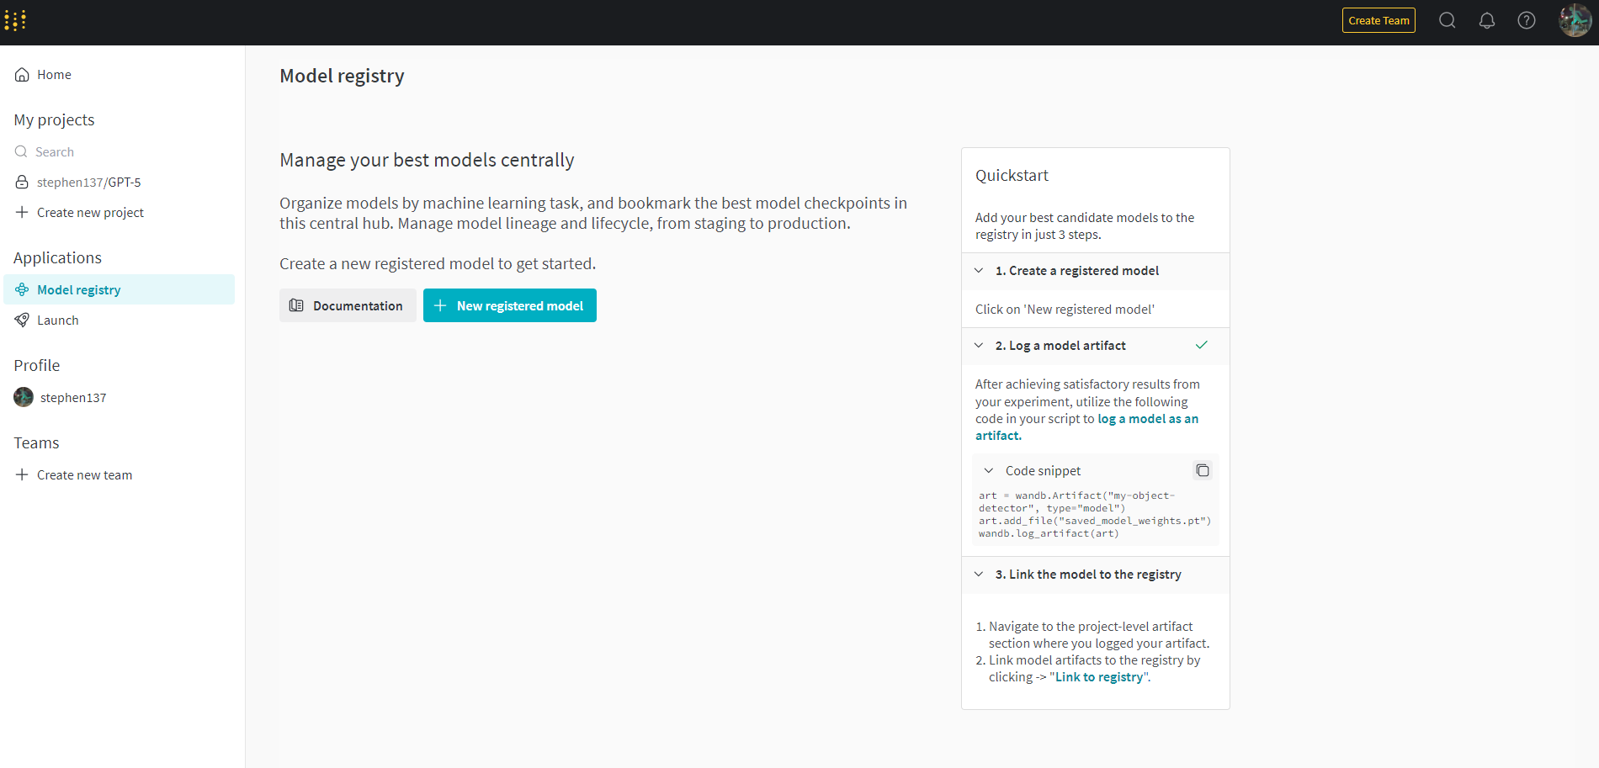
Task: Click the Launch rocket icon
Action: click(x=22, y=320)
